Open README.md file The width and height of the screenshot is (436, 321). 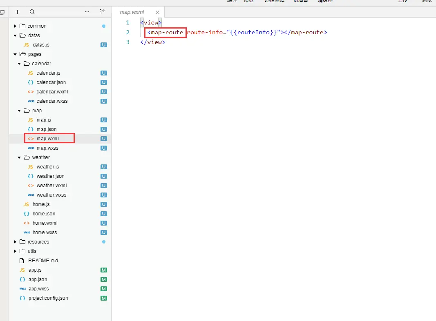click(x=43, y=261)
